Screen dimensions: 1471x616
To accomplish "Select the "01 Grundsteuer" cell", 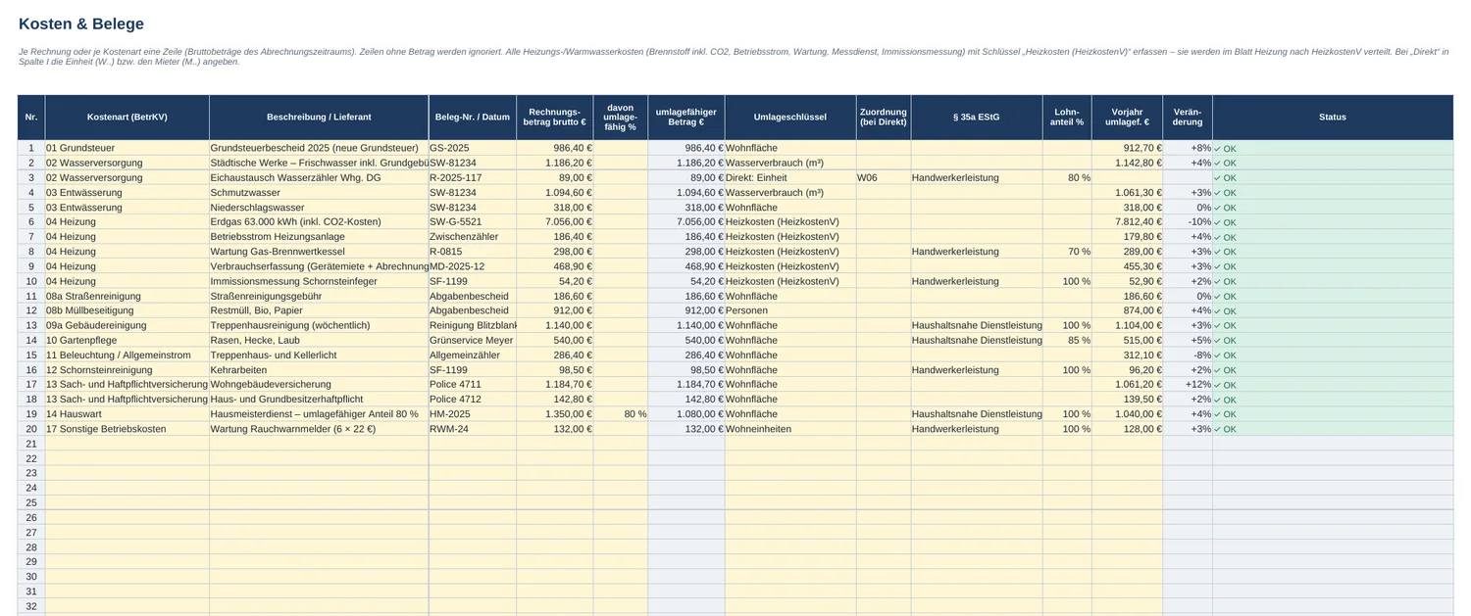I will pos(127,148).
